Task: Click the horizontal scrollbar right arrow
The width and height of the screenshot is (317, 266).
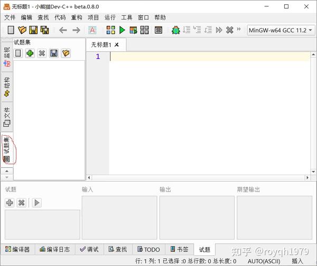Action: point(307,178)
